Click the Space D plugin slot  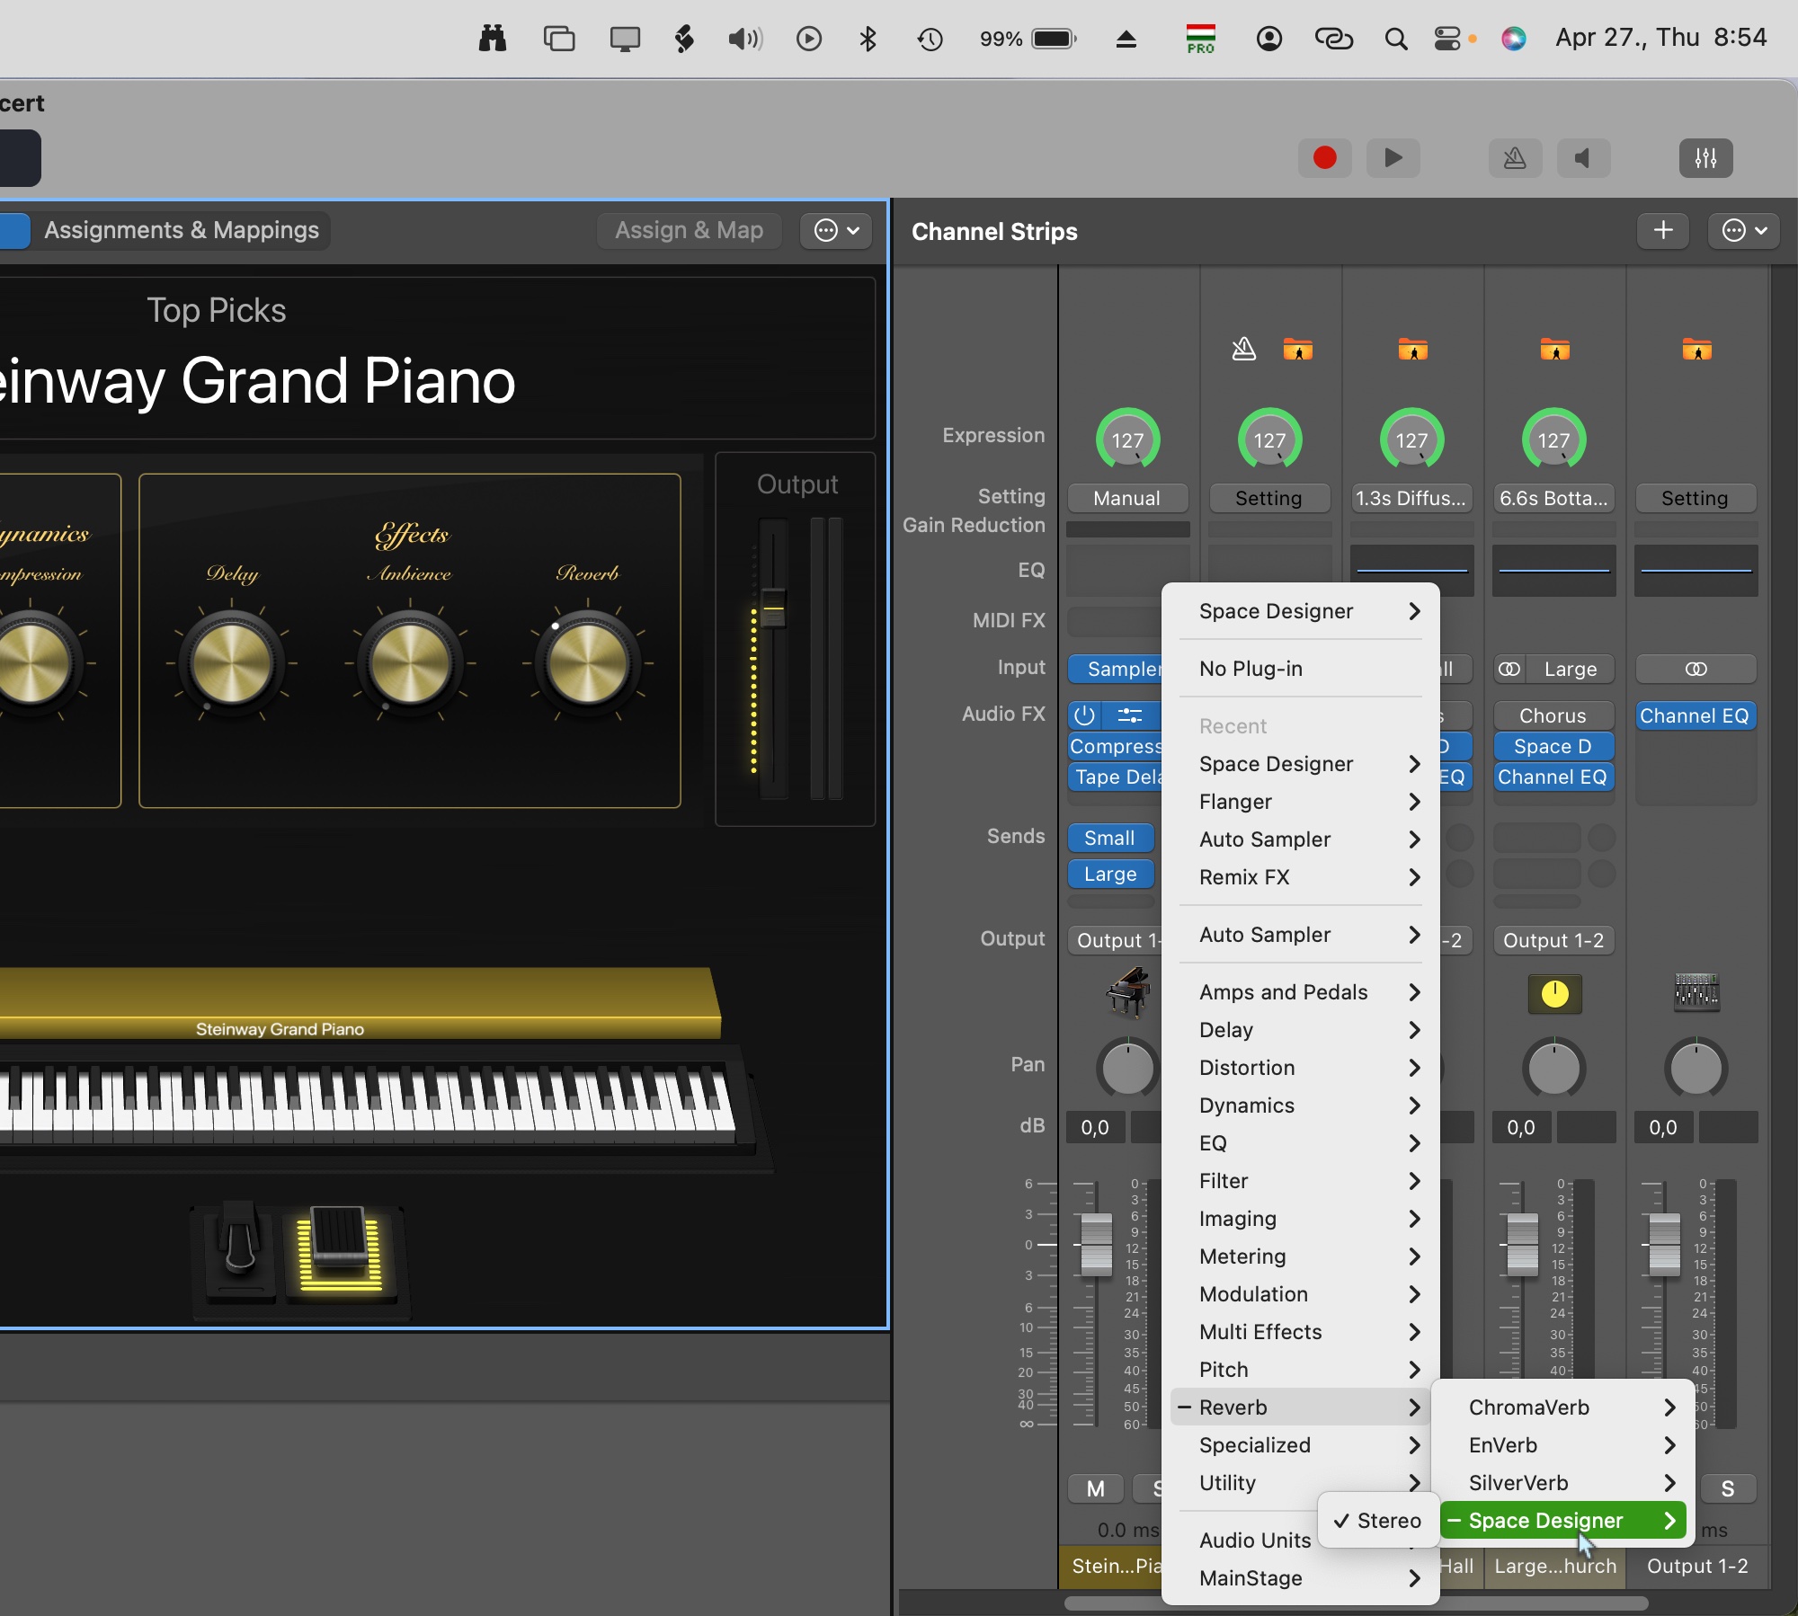click(x=1553, y=746)
